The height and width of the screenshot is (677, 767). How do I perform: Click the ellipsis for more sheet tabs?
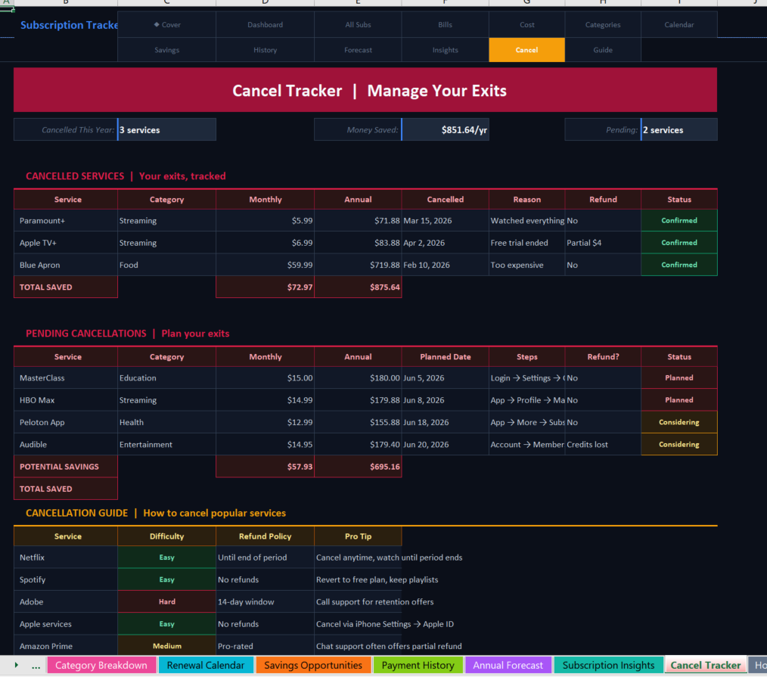(x=36, y=665)
